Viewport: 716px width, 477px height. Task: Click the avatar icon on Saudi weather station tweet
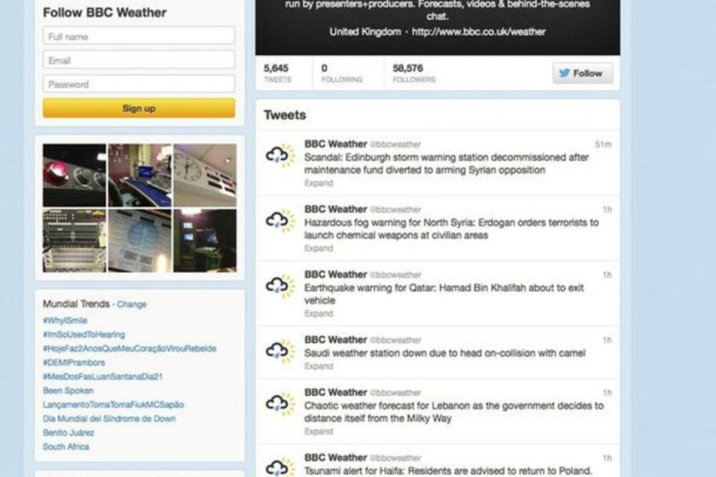coord(281,352)
